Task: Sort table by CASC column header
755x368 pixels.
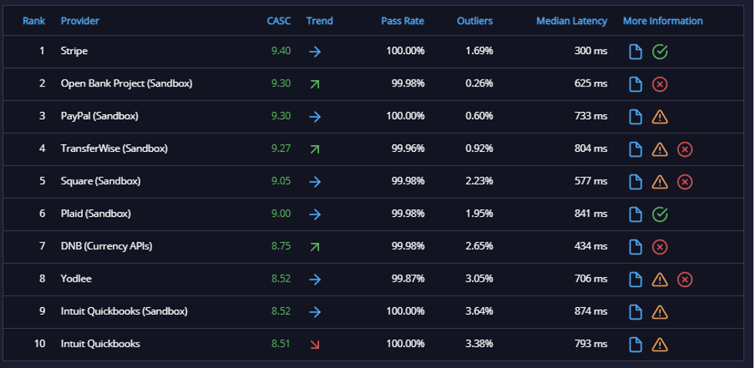Action: 279,21
